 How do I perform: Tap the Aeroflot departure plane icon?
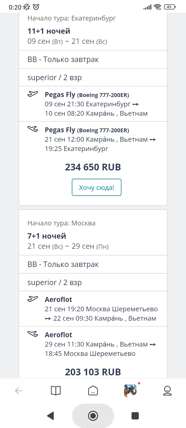33,299
